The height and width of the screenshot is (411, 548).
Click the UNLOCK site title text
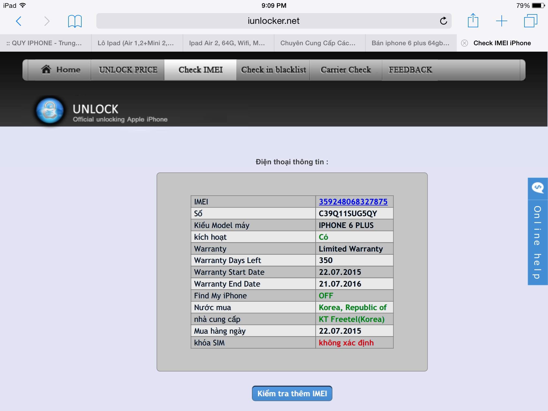click(95, 109)
